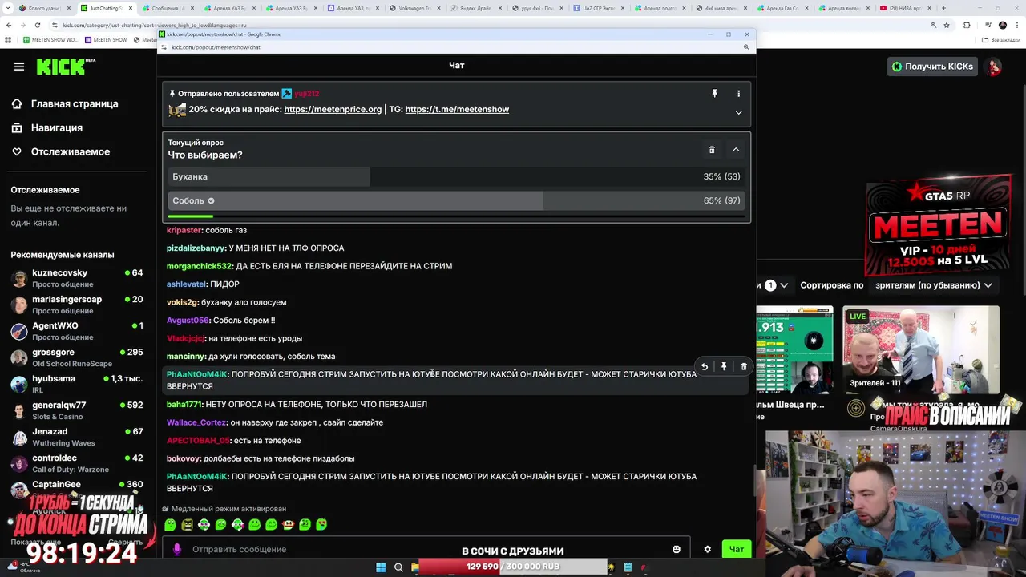
Task: Open the emoji picker smiley icon
Action: pyautogui.click(x=677, y=549)
